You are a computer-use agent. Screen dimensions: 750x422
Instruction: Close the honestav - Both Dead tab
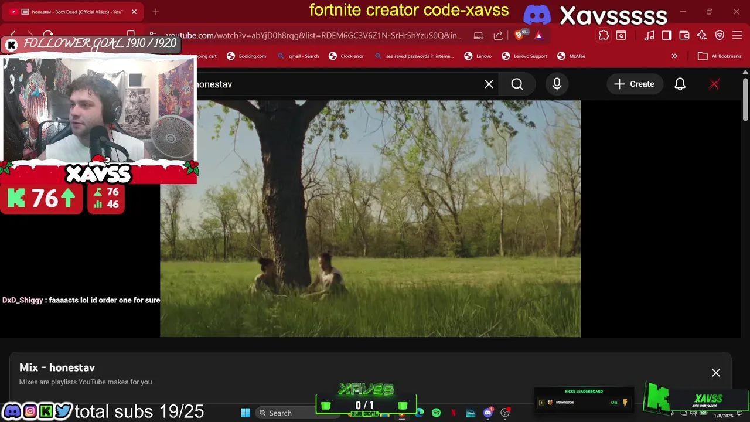coord(134,12)
